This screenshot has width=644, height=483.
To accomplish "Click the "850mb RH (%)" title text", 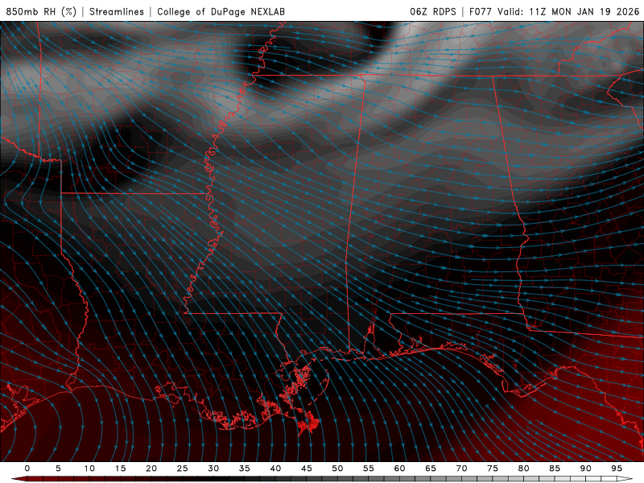I will 41,11.
